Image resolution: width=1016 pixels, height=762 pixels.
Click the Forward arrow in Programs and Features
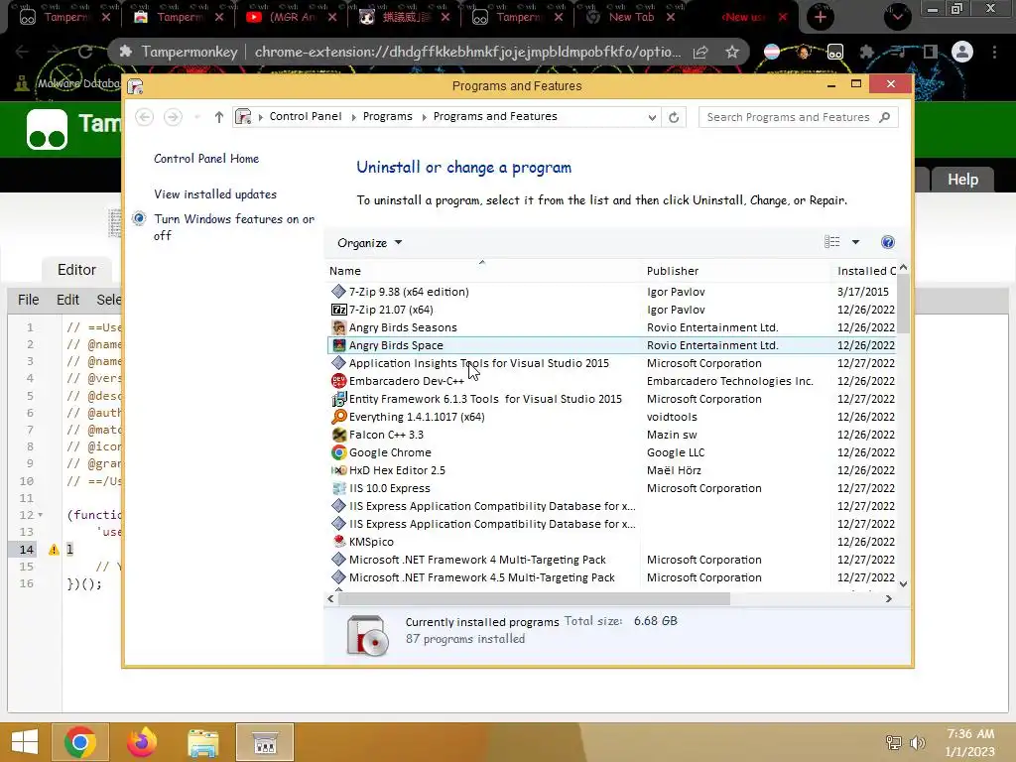(x=173, y=117)
